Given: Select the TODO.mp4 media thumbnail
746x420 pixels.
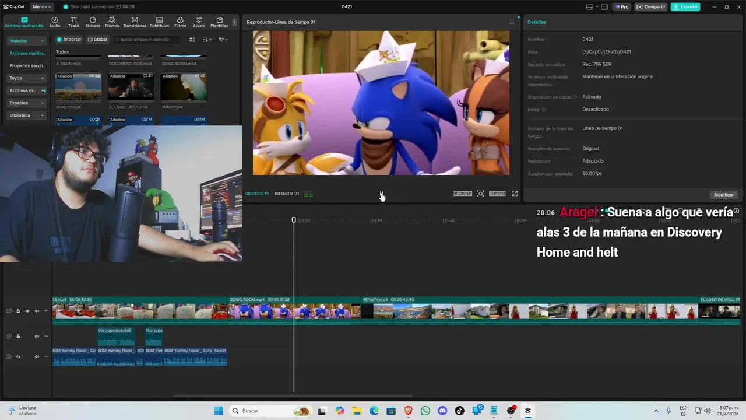Looking at the screenshot, I should [x=184, y=87].
